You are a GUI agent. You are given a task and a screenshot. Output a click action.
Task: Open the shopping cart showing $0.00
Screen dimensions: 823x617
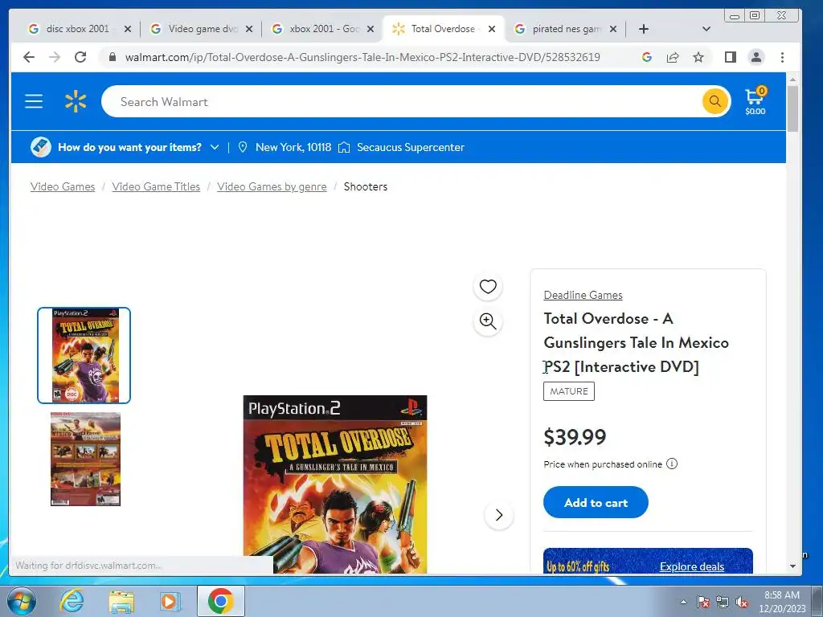tap(755, 101)
